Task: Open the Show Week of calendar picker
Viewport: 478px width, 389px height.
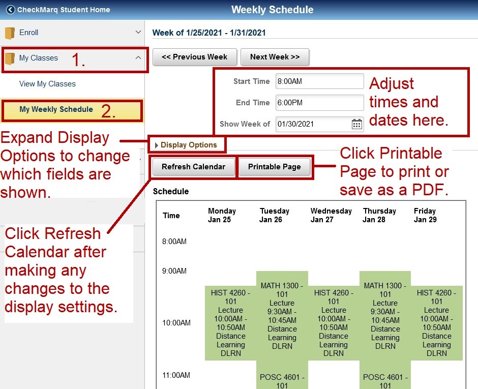Action: [357, 124]
